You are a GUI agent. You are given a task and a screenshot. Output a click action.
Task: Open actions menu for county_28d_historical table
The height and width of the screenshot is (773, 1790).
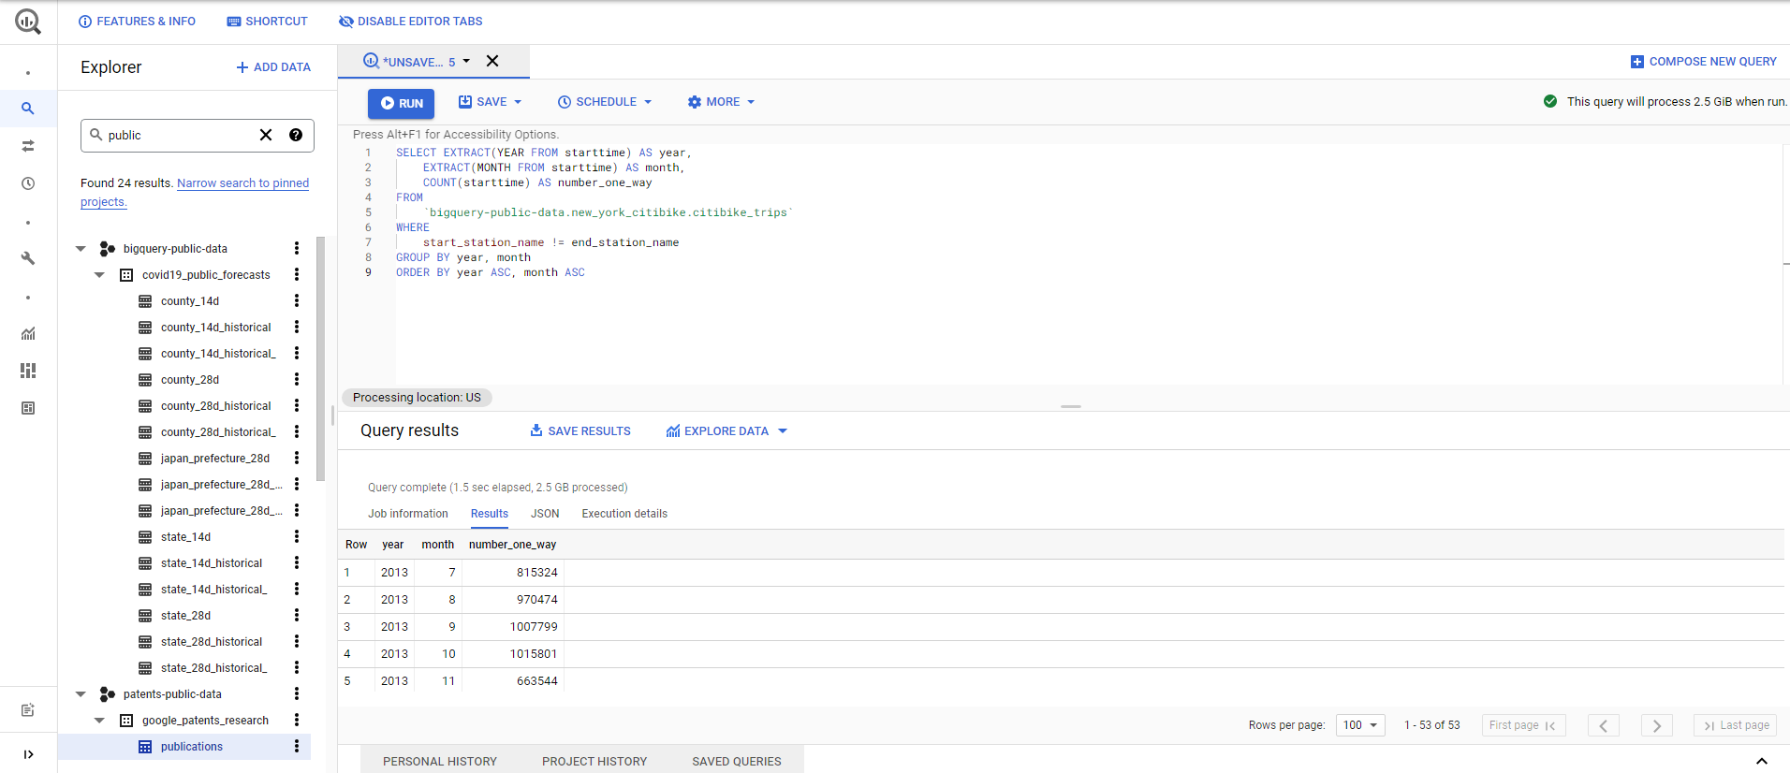297,405
